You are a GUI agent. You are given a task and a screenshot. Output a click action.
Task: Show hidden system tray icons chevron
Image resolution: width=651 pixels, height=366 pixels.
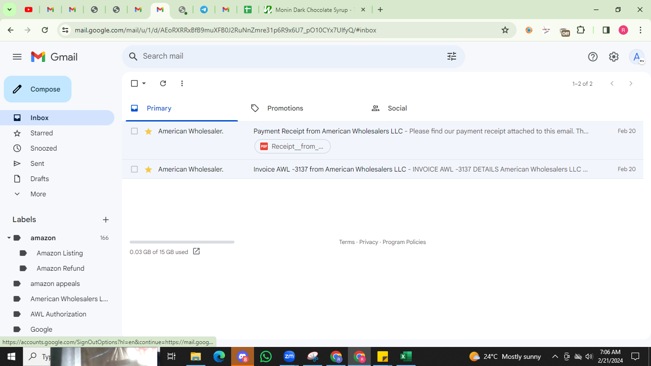coord(555,356)
